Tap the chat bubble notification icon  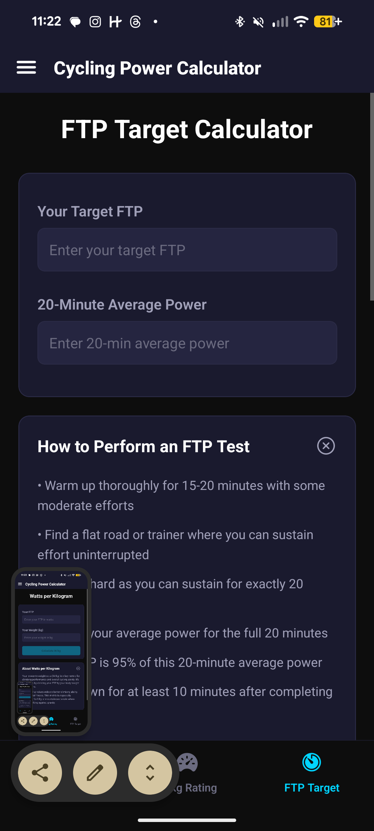coord(75,22)
